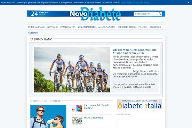Click the Novo Diabete logo
Viewport: 192px width, 128px height.
95,14
